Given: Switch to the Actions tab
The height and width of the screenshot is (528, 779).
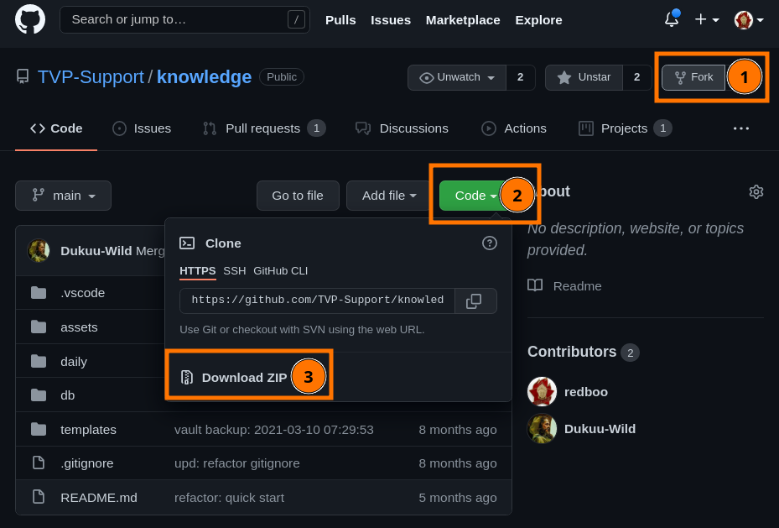Looking at the screenshot, I should pyautogui.click(x=514, y=128).
